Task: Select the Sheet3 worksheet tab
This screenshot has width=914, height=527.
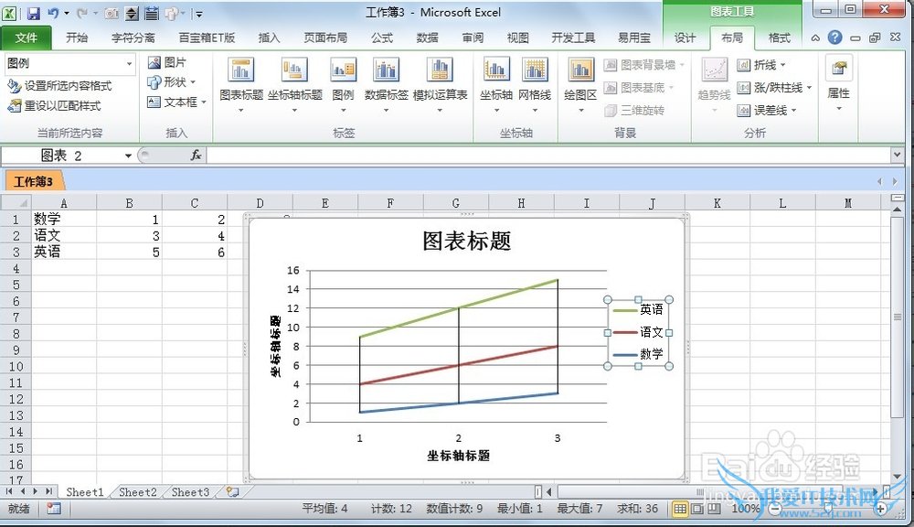Action: [190, 492]
